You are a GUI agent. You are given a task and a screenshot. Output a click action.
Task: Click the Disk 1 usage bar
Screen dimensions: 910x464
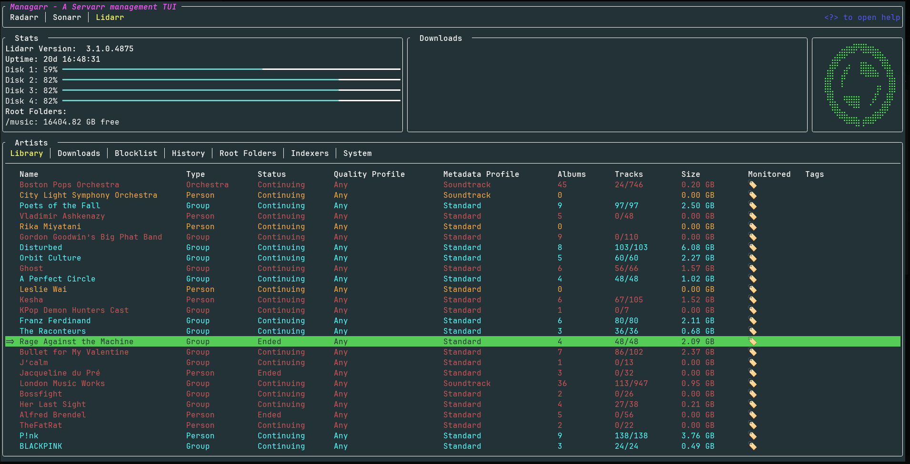(x=231, y=69)
